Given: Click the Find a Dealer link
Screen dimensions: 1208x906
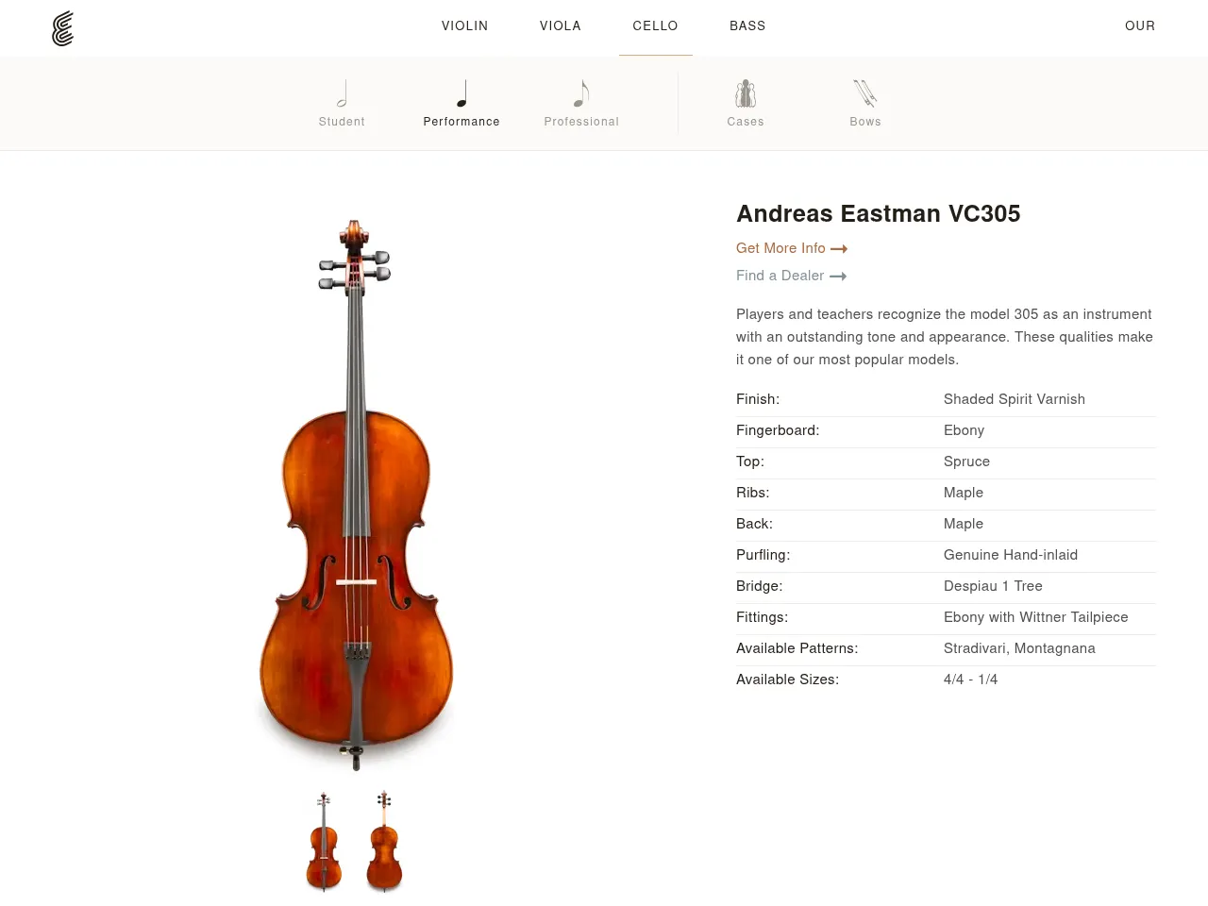Looking at the screenshot, I should pos(780,276).
